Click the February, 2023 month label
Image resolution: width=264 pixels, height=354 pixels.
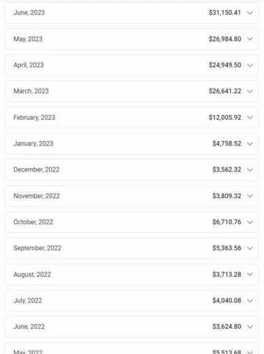[x=34, y=118]
